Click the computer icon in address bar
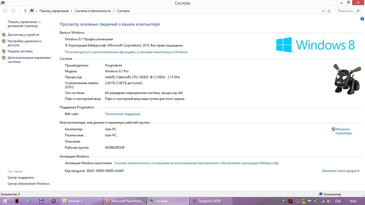Screen dimensions: 365x205 [x=32, y=11]
